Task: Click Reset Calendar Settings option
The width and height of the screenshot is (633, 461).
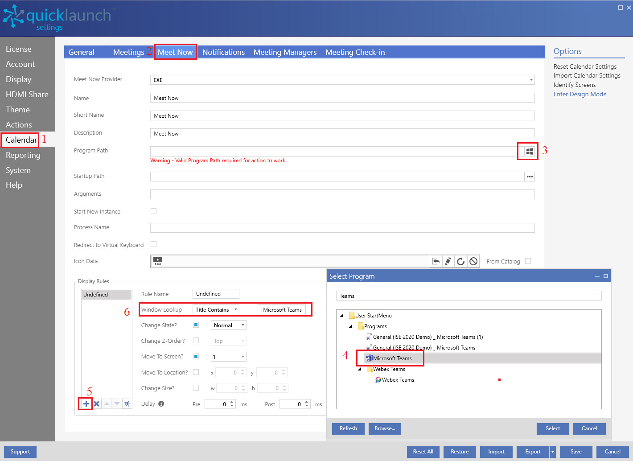Action: pyautogui.click(x=585, y=66)
